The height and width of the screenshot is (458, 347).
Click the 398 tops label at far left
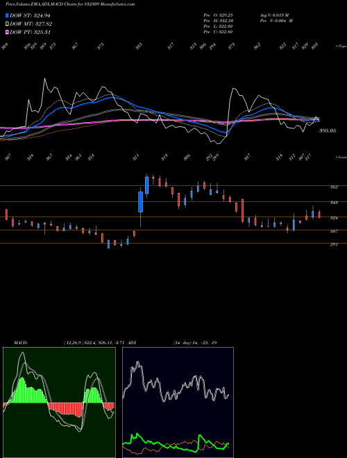pos(5,46)
